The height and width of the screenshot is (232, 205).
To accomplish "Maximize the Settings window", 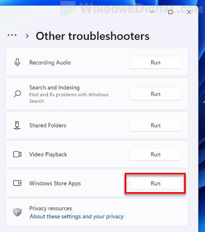I will [x=170, y=12].
